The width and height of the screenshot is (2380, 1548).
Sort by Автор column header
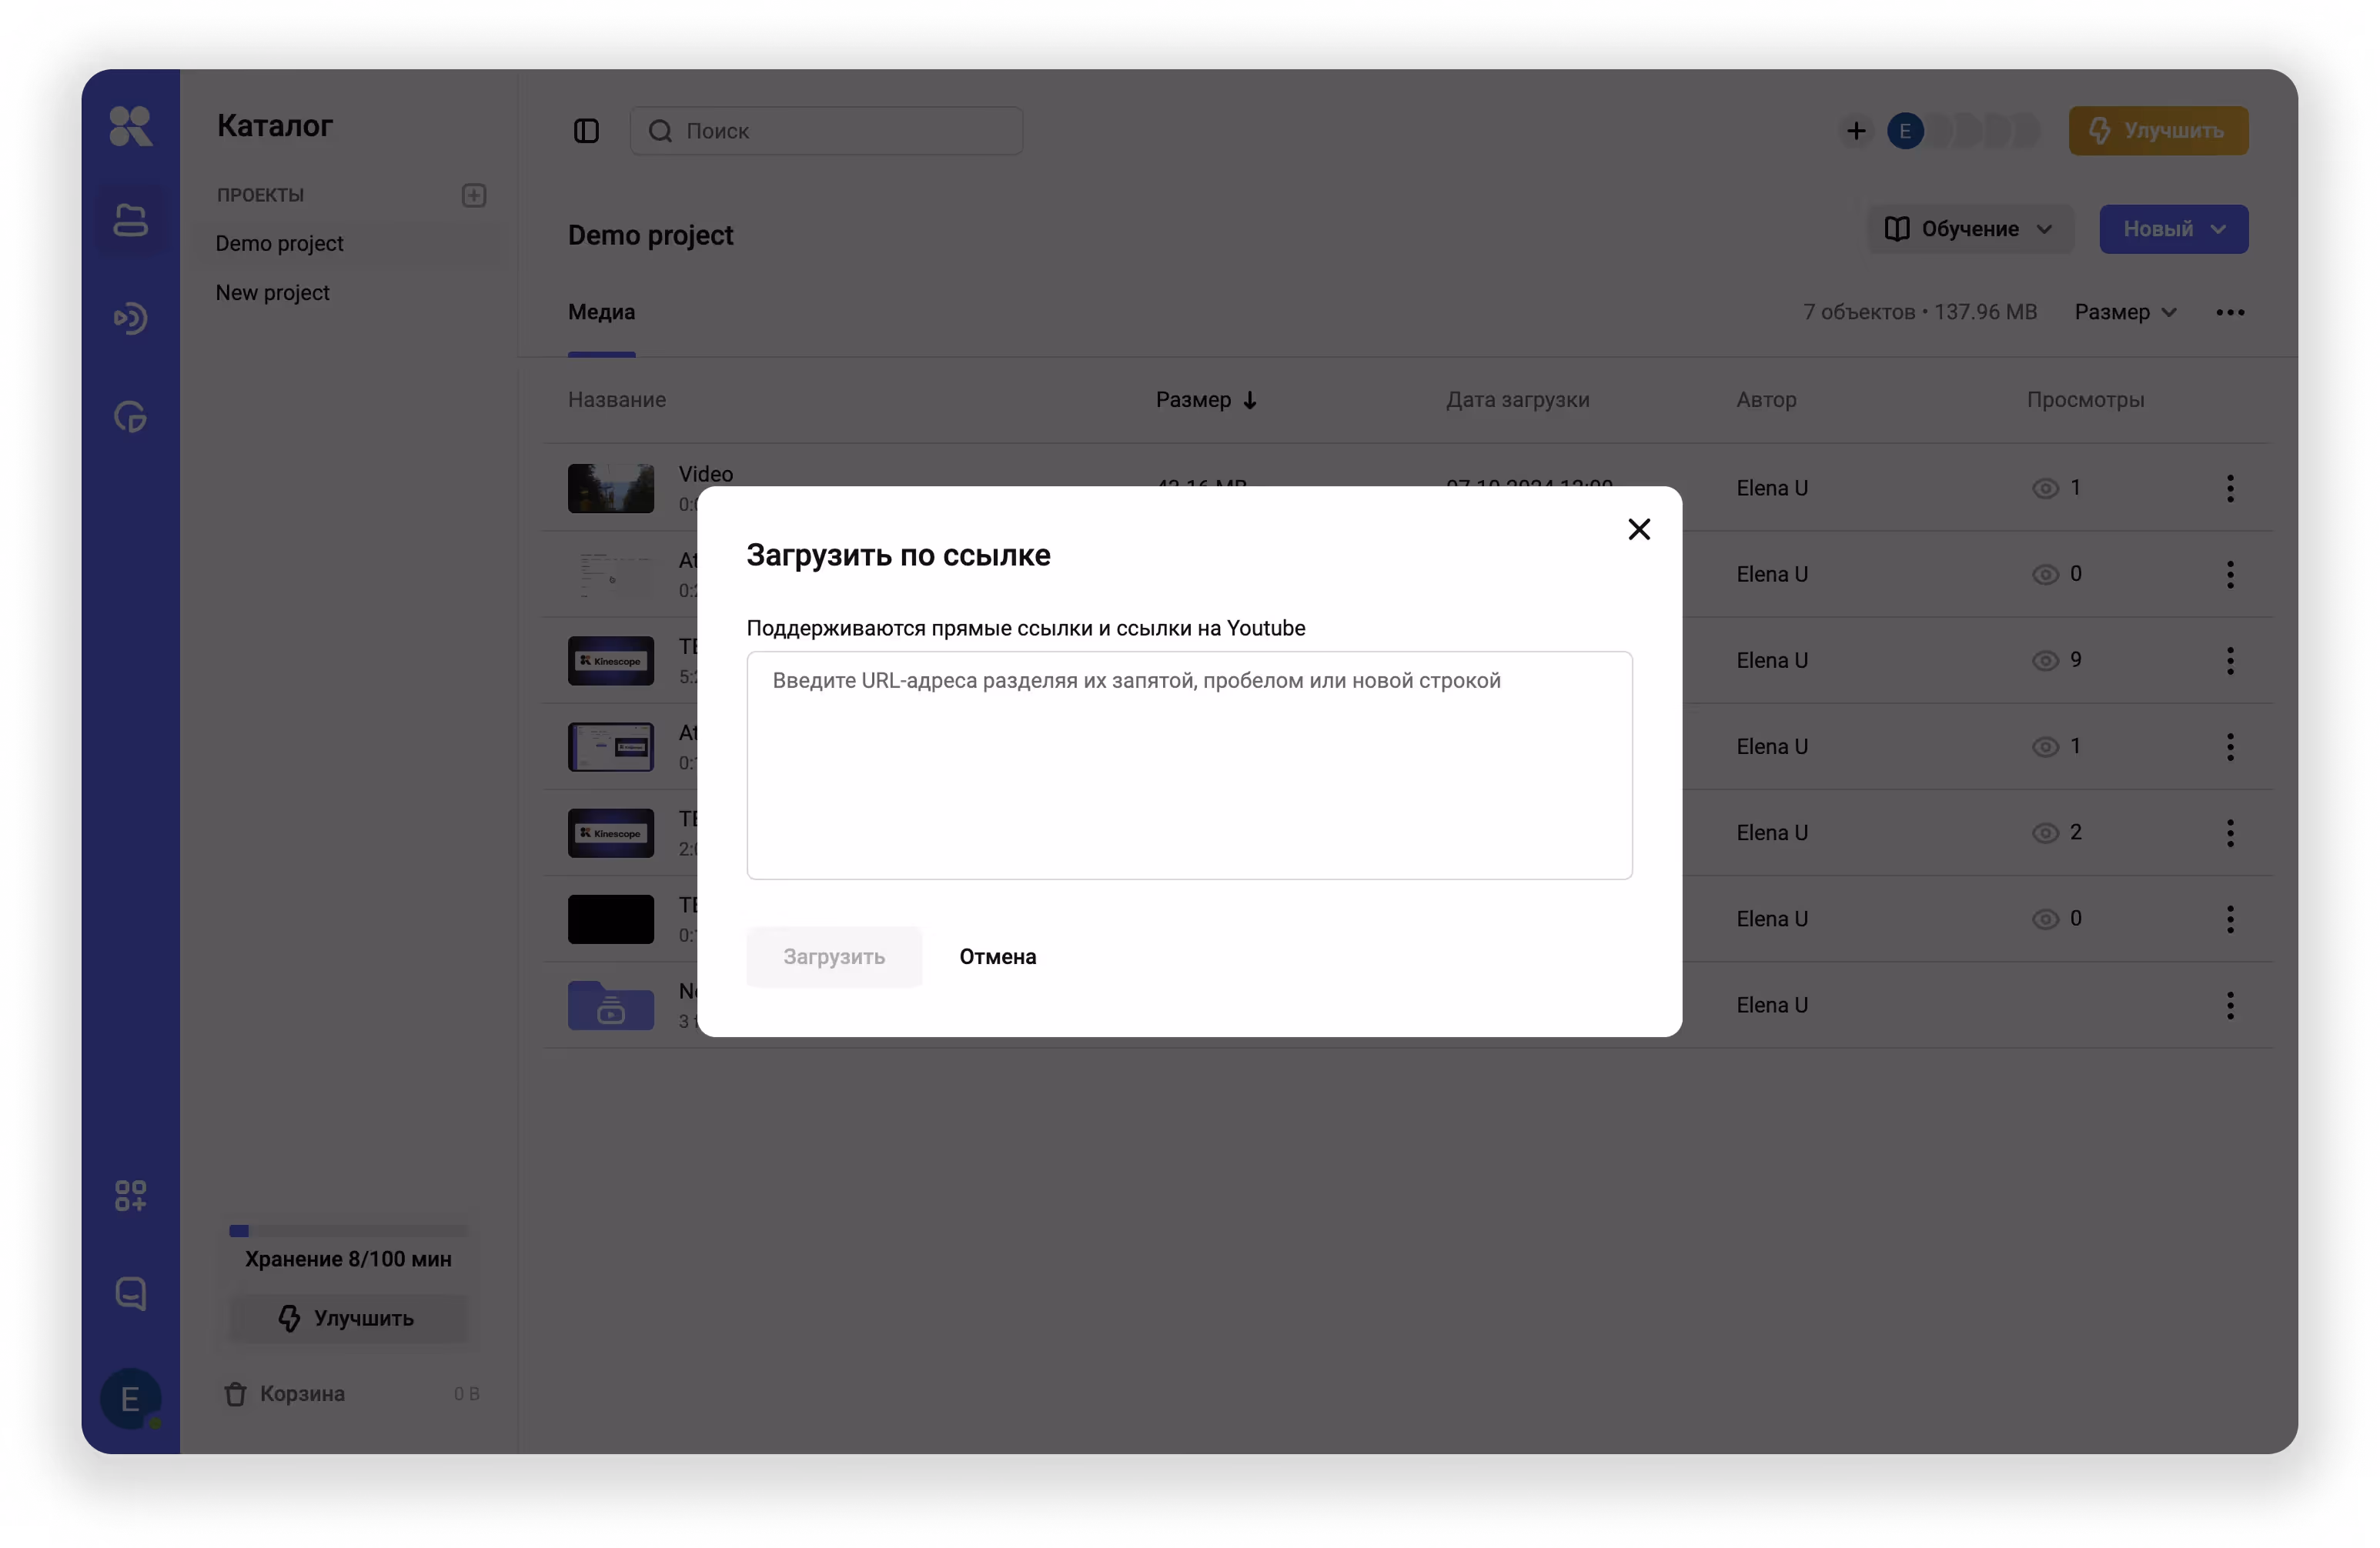1766,400
